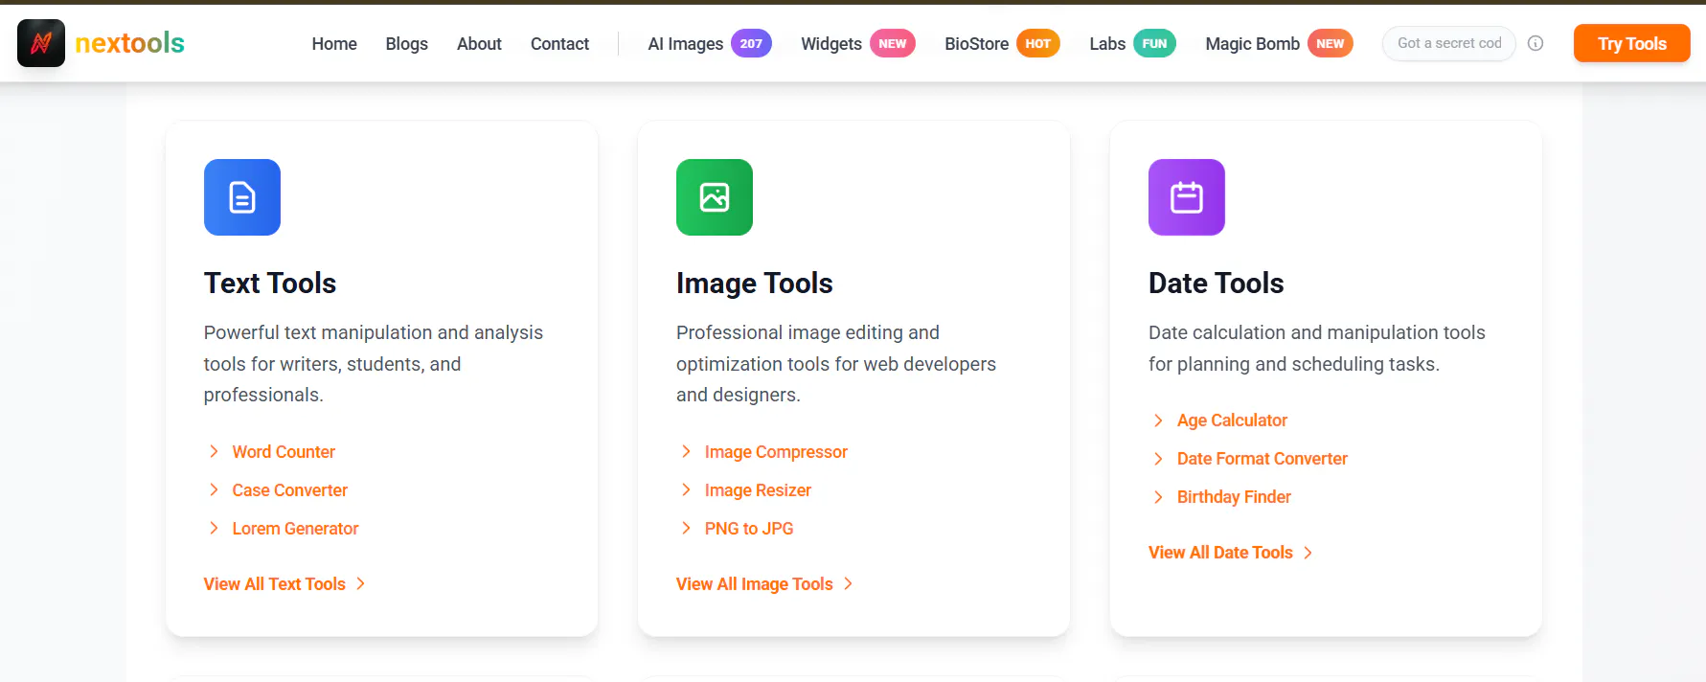The width and height of the screenshot is (1706, 682).
Task: Open the Contact page
Action: pyautogui.click(x=559, y=43)
